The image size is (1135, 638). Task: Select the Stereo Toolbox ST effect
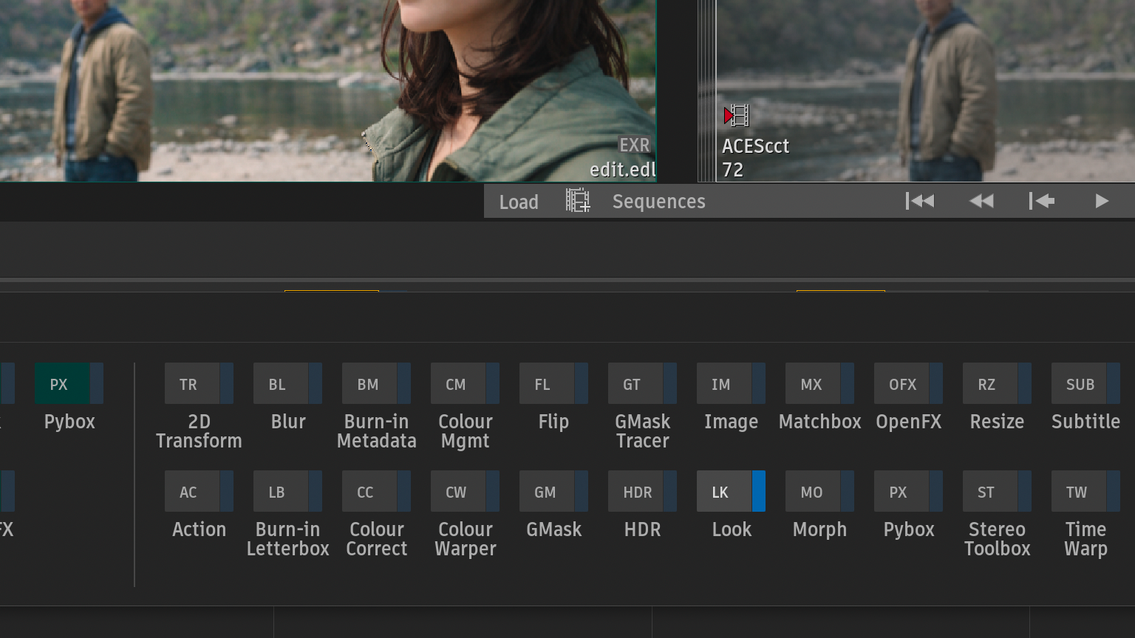click(x=989, y=492)
